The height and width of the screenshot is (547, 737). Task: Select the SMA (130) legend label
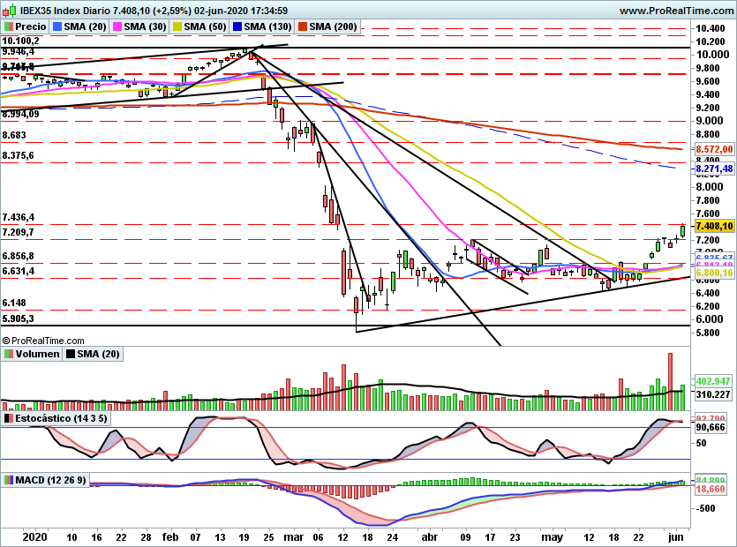[268, 26]
